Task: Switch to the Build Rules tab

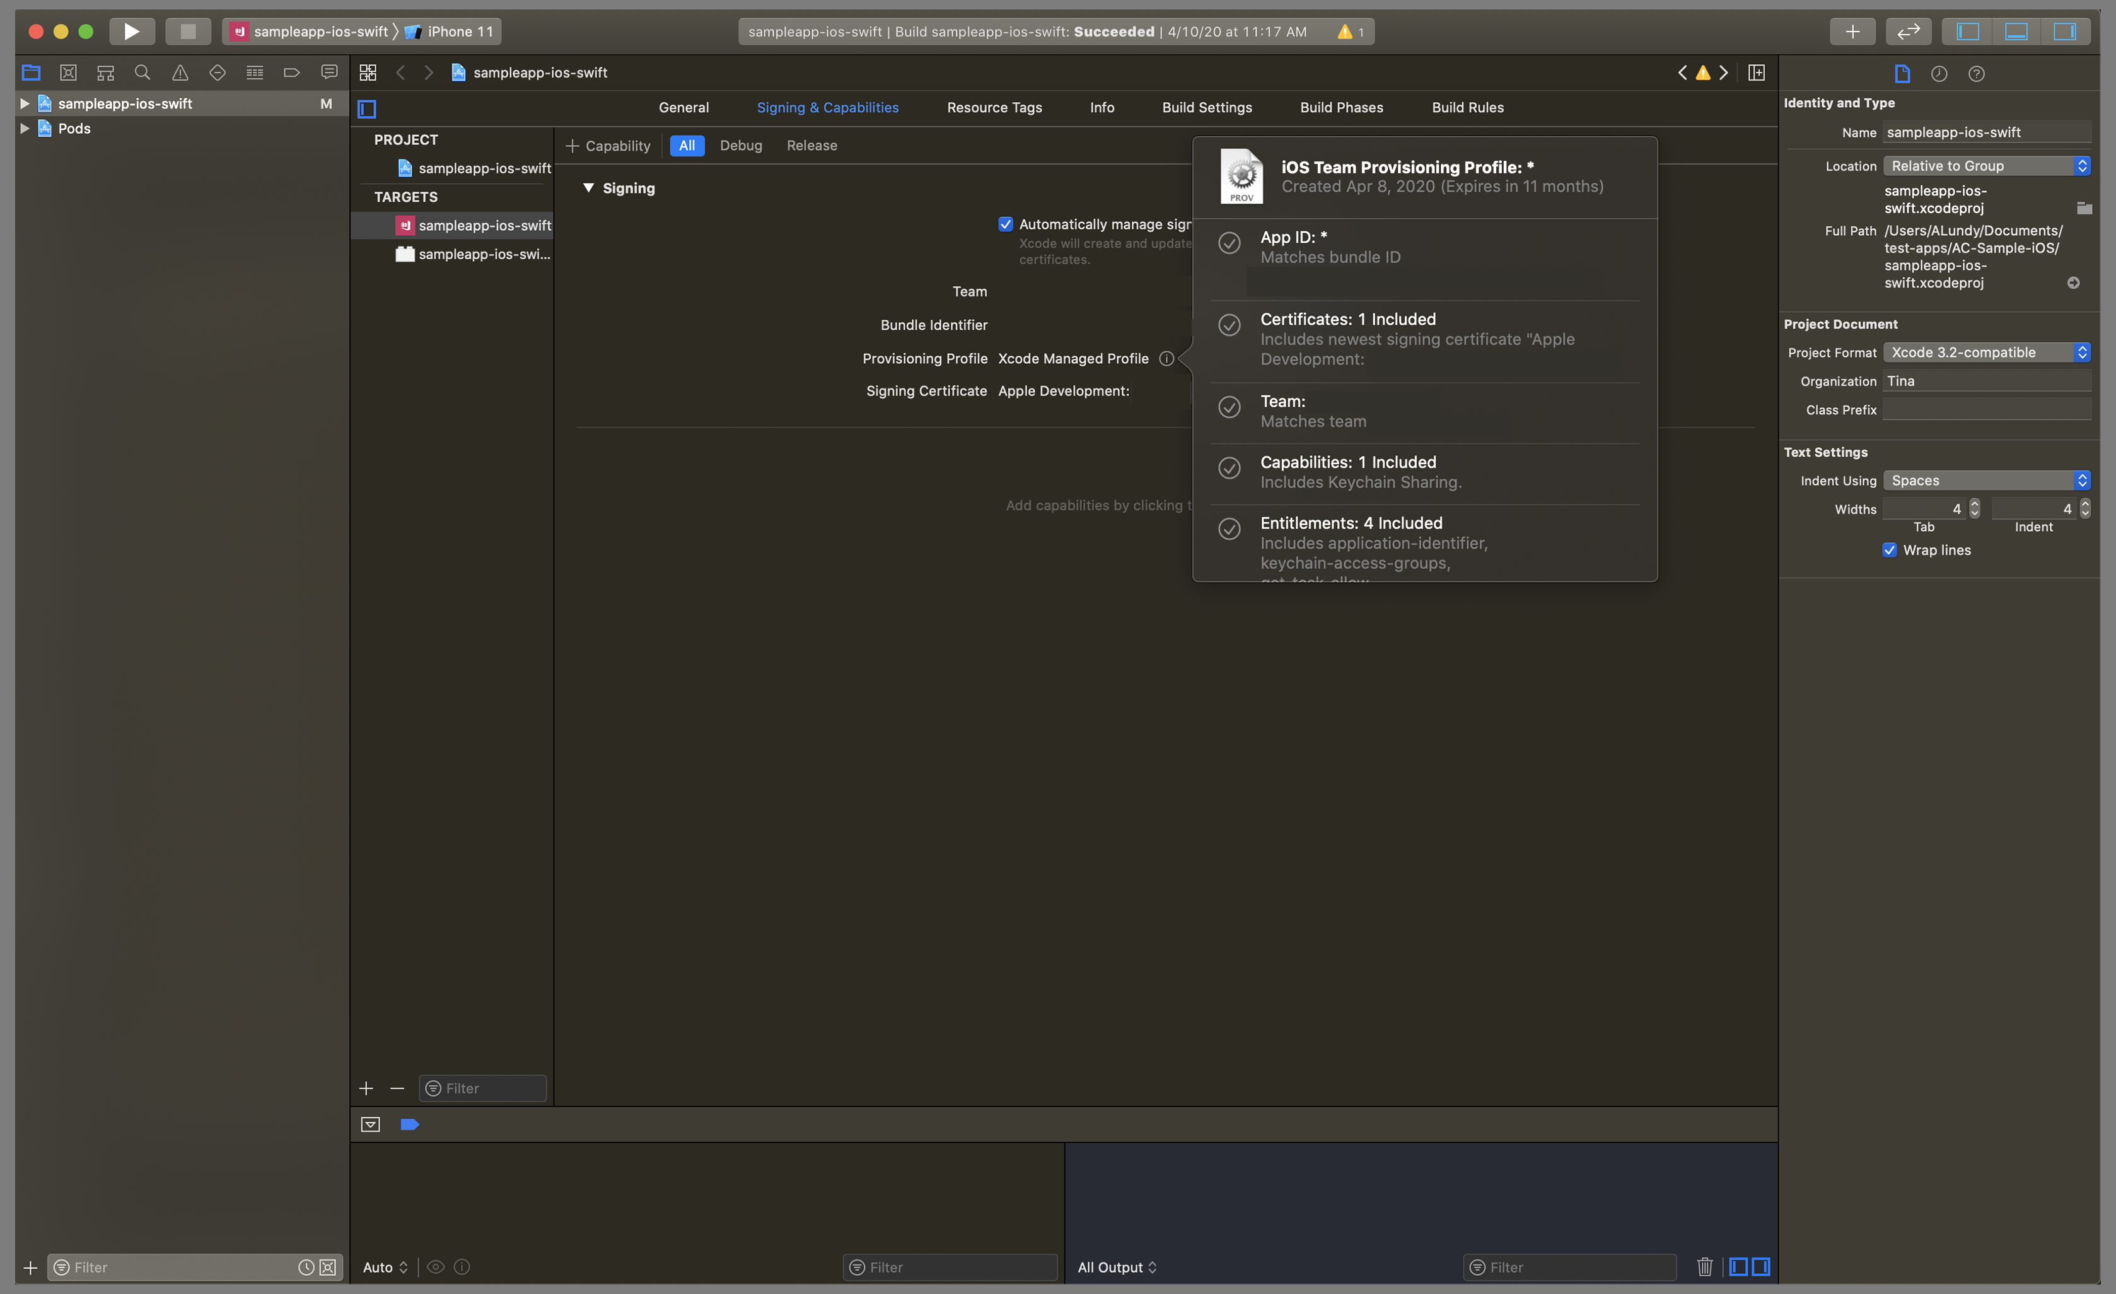Action: pyautogui.click(x=1468, y=107)
